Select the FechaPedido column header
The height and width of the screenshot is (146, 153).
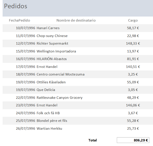pos(19,20)
